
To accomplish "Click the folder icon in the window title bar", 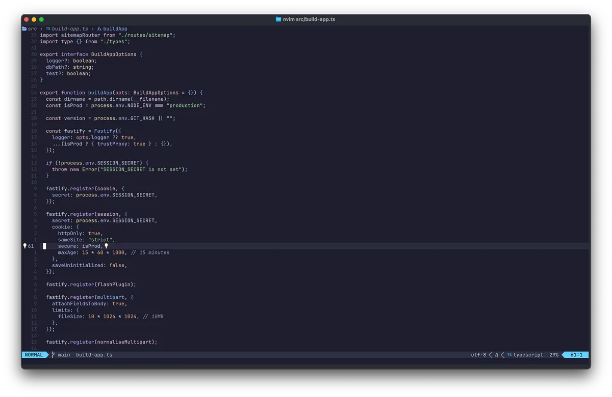I will pyautogui.click(x=278, y=19).
